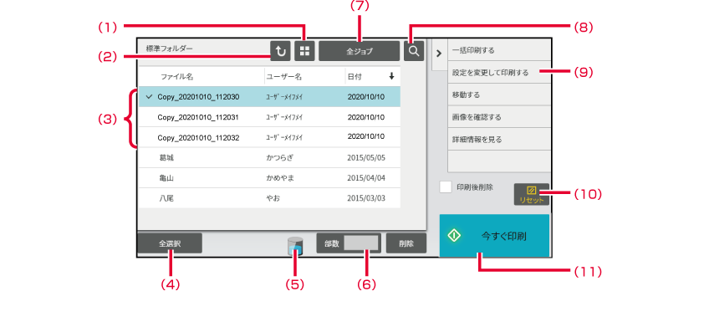This screenshot has height=322, width=704.
Task: Select the 亀山 file row
Action: pyautogui.click(x=269, y=178)
